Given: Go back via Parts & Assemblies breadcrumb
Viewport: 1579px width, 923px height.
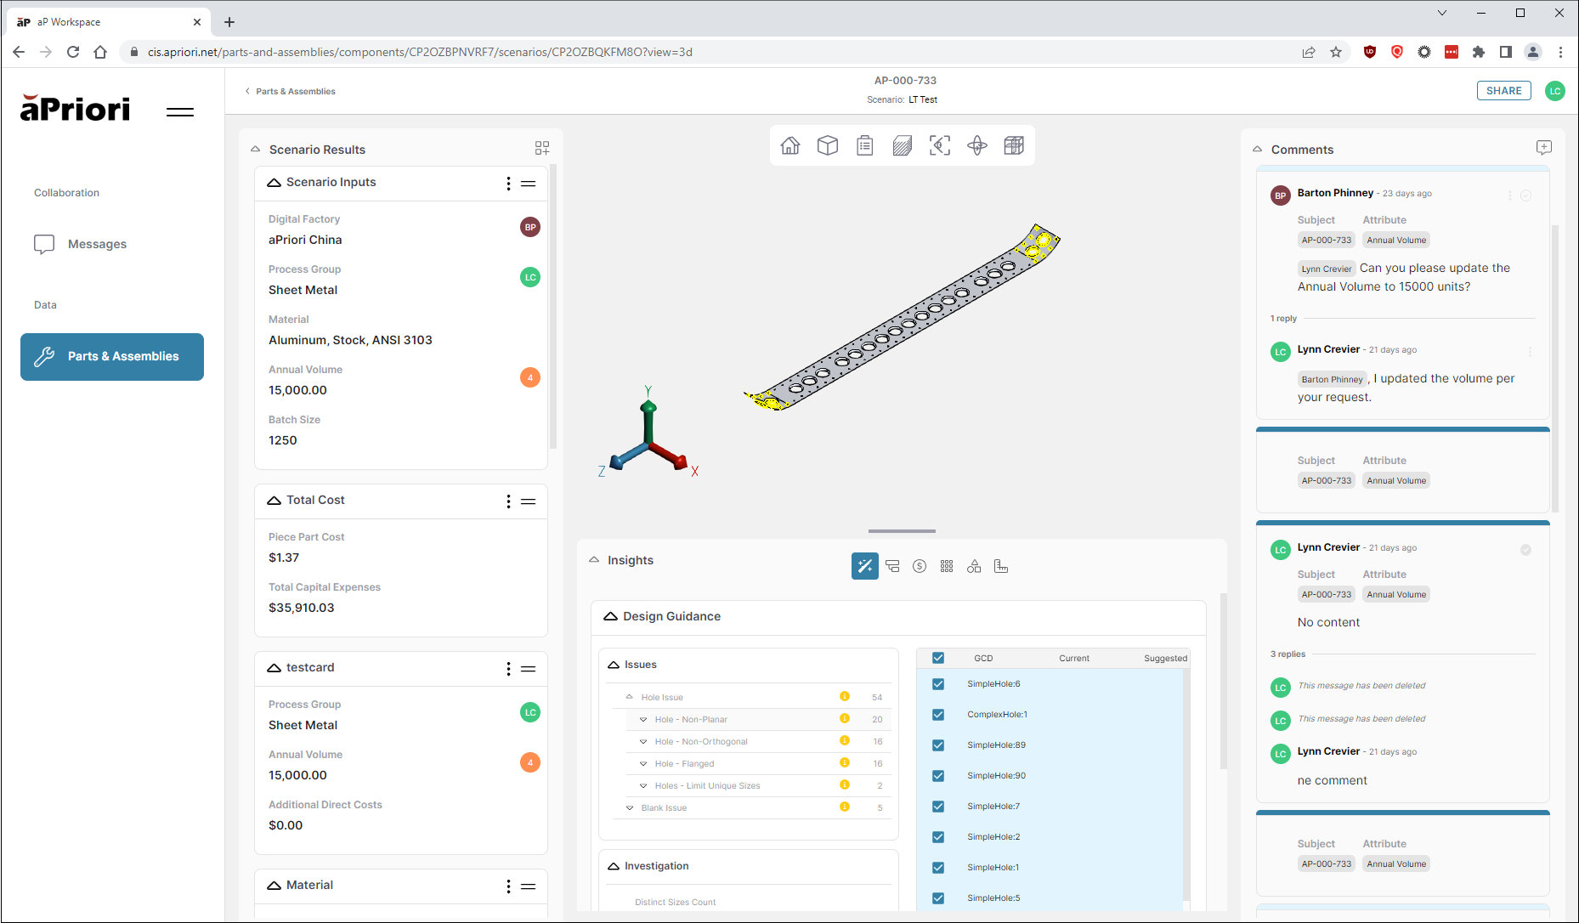Looking at the screenshot, I should (x=291, y=91).
